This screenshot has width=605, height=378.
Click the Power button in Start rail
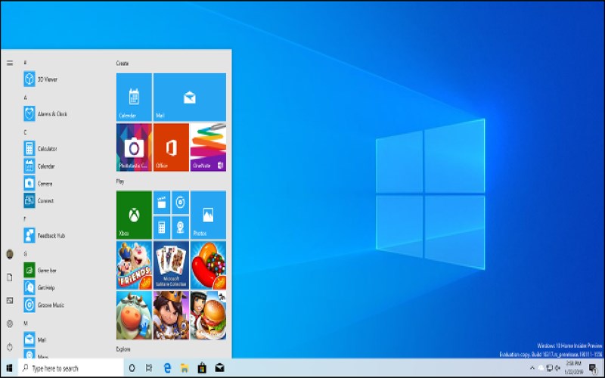pos(10,347)
